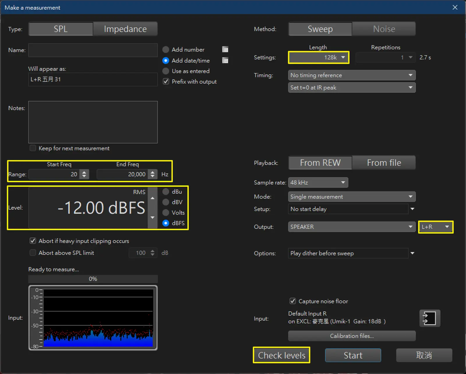
Task: Toggle Abort if heavy input clipping occurs
Action: pyautogui.click(x=33, y=241)
